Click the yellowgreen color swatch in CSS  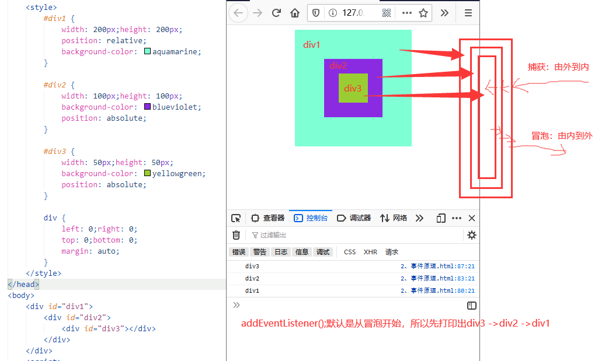[147, 173]
